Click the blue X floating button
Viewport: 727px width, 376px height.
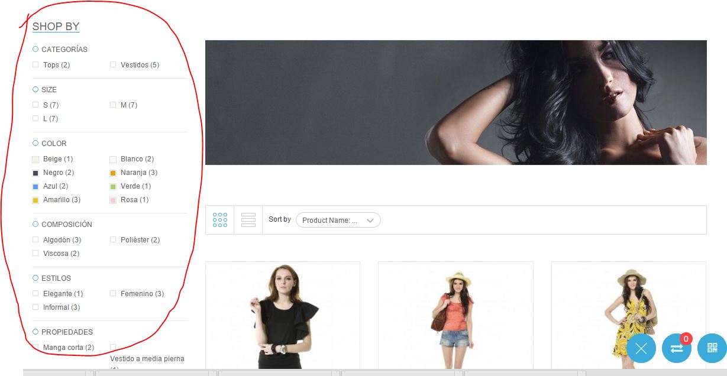tap(641, 348)
